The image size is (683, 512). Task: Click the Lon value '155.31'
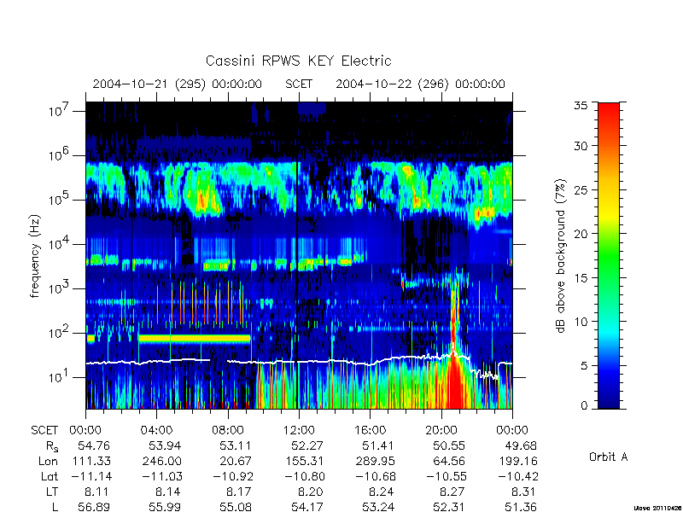pyautogui.click(x=304, y=461)
